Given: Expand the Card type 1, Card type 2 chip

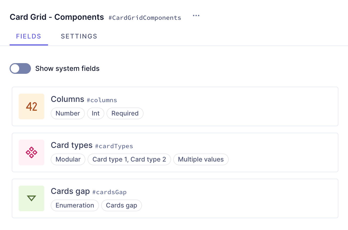Looking at the screenshot, I should (x=129, y=159).
